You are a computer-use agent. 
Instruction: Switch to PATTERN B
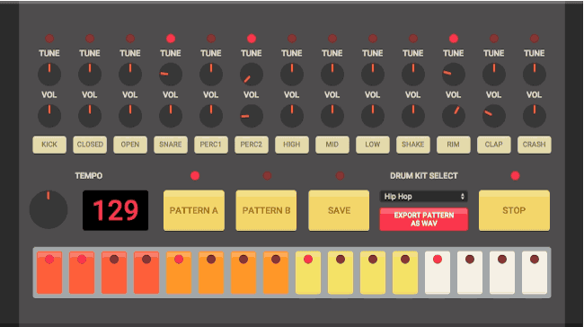click(266, 210)
